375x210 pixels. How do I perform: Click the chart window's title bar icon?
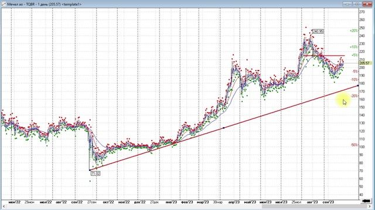3,4
